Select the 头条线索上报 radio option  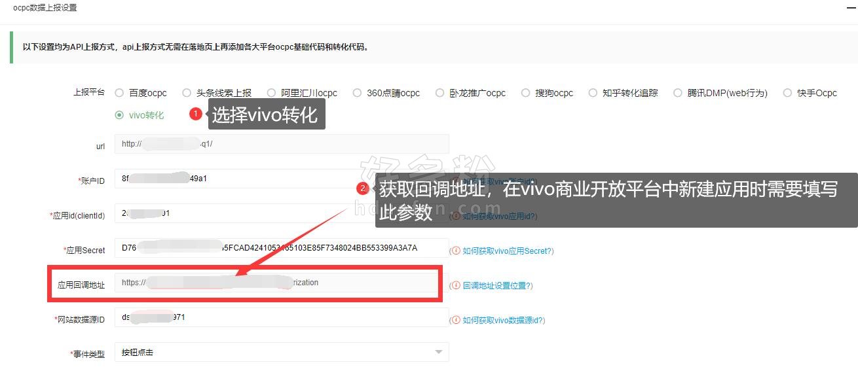coord(187,93)
